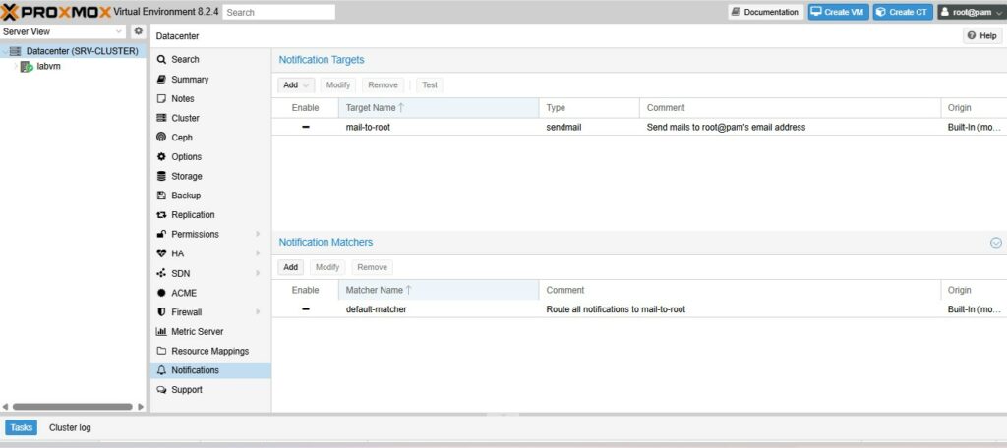Image resolution: width=1007 pixels, height=448 pixels.
Task: Click Test in Notification Targets toolbar
Action: pyautogui.click(x=430, y=84)
